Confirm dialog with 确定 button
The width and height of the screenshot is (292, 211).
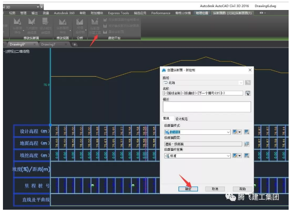click(188, 189)
